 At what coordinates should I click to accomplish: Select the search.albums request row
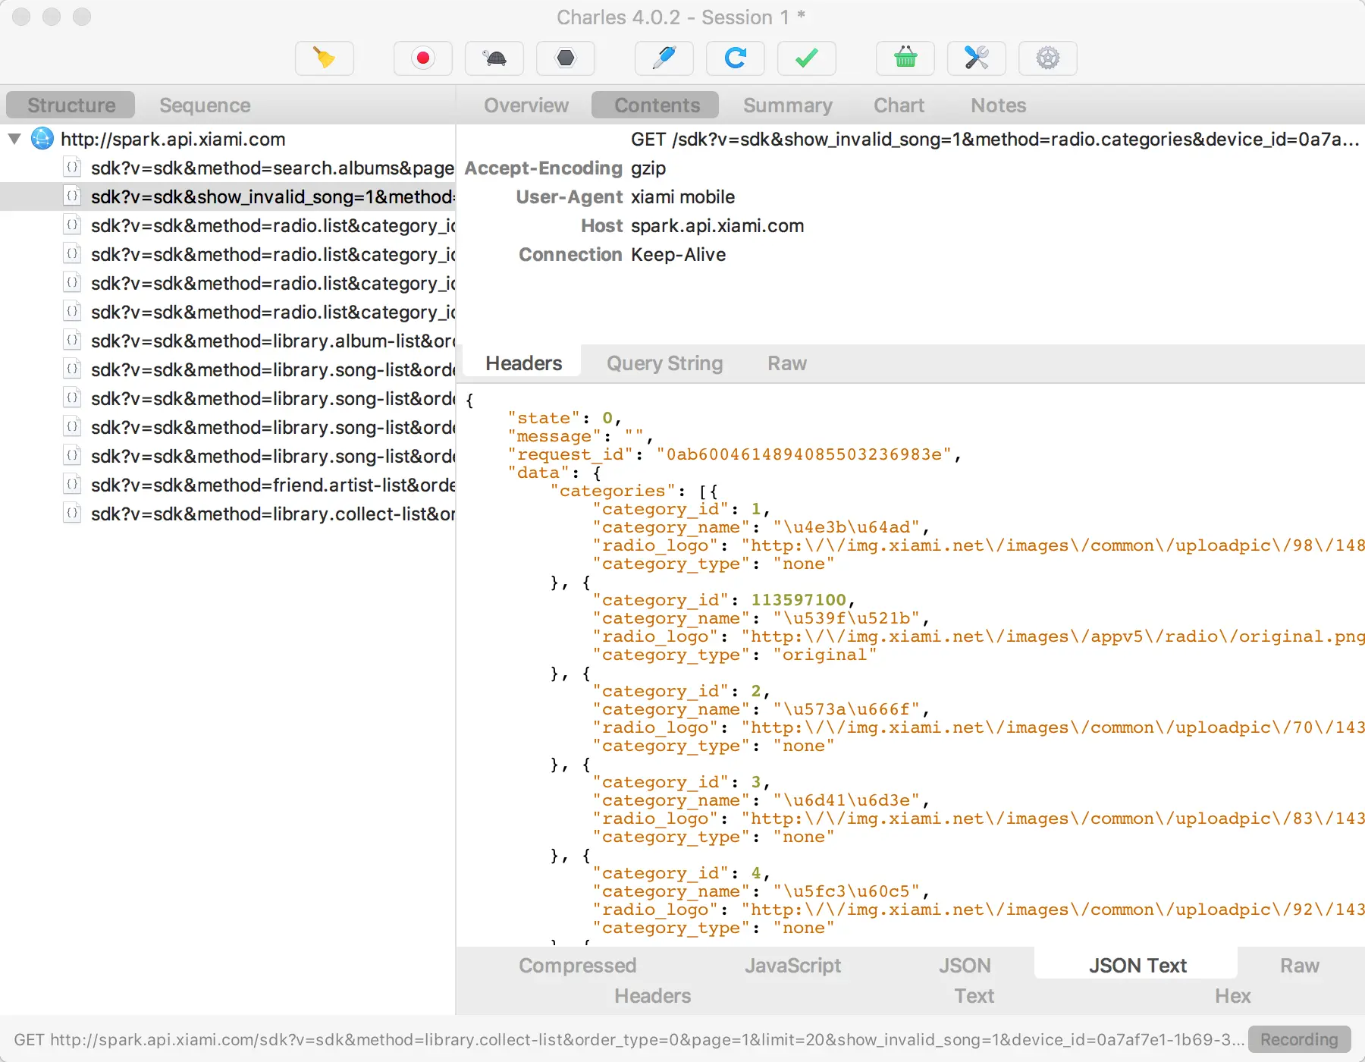[227, 168]
